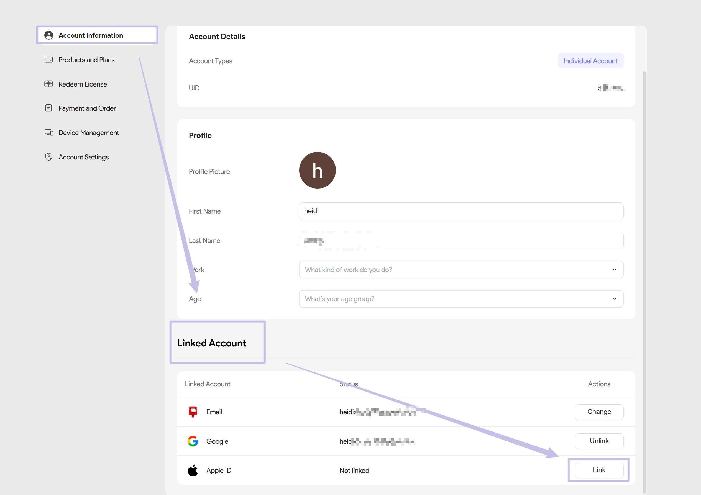Click the Account Settings shield icon
Screen dimensions: 701x495
48,157
